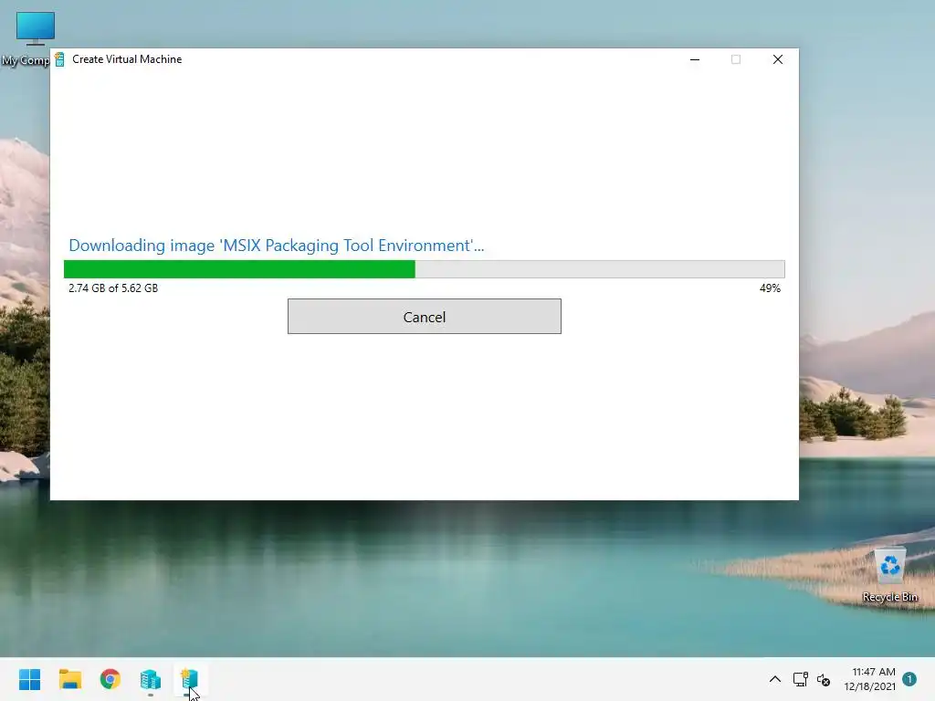Select the Recycle Bin desktop icon
This screenshot has width=935, height=701.
pos(889,575)
